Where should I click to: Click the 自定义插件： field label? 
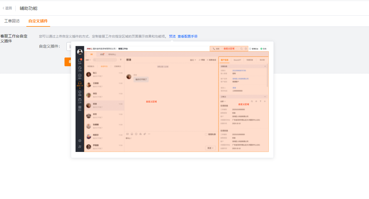click(50, 46)
